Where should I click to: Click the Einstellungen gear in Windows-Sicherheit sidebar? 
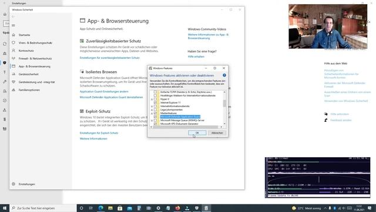click(14, 184)
